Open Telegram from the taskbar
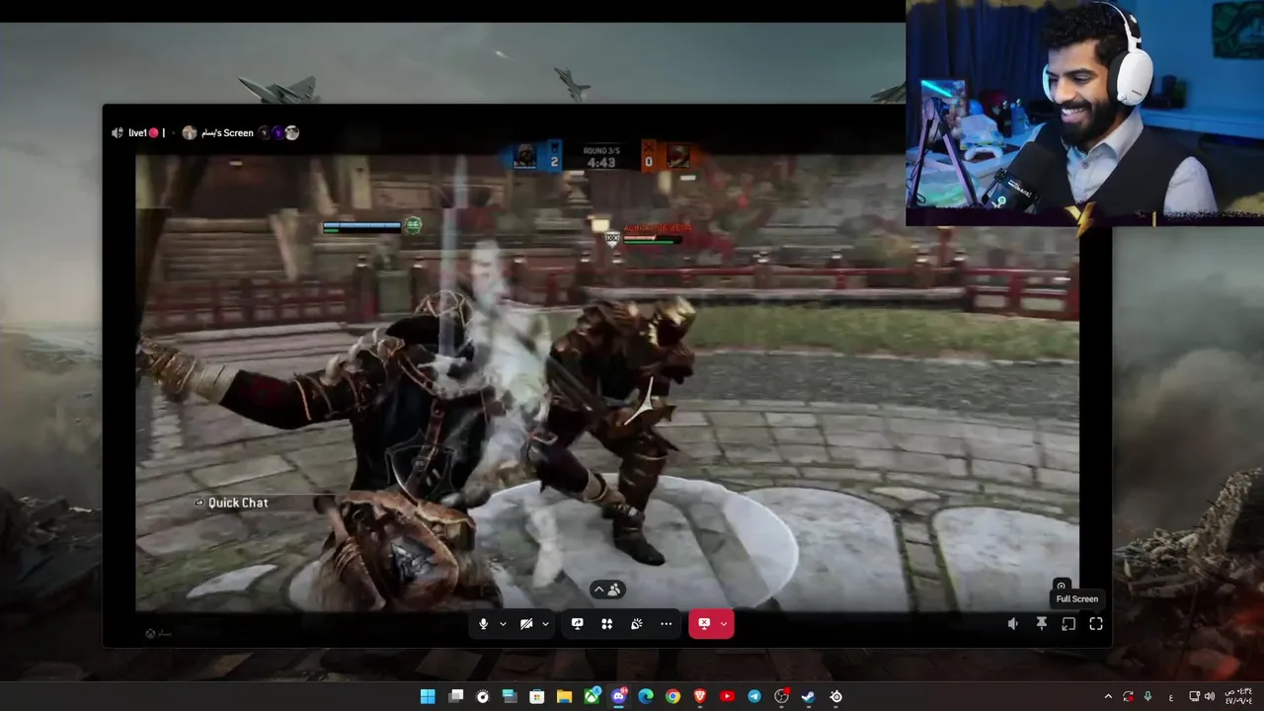 click(754, 696)
